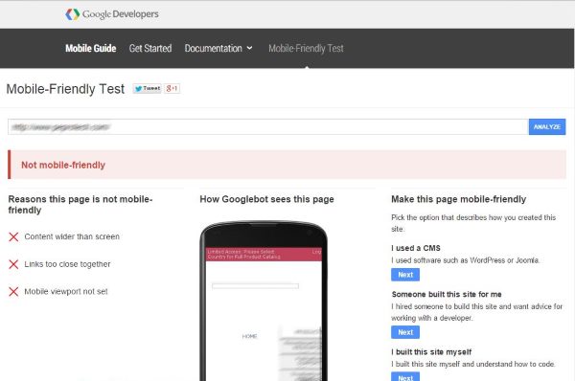Click red X beside Links too close together
Screen dimensions: 575x381
point(13,264)
